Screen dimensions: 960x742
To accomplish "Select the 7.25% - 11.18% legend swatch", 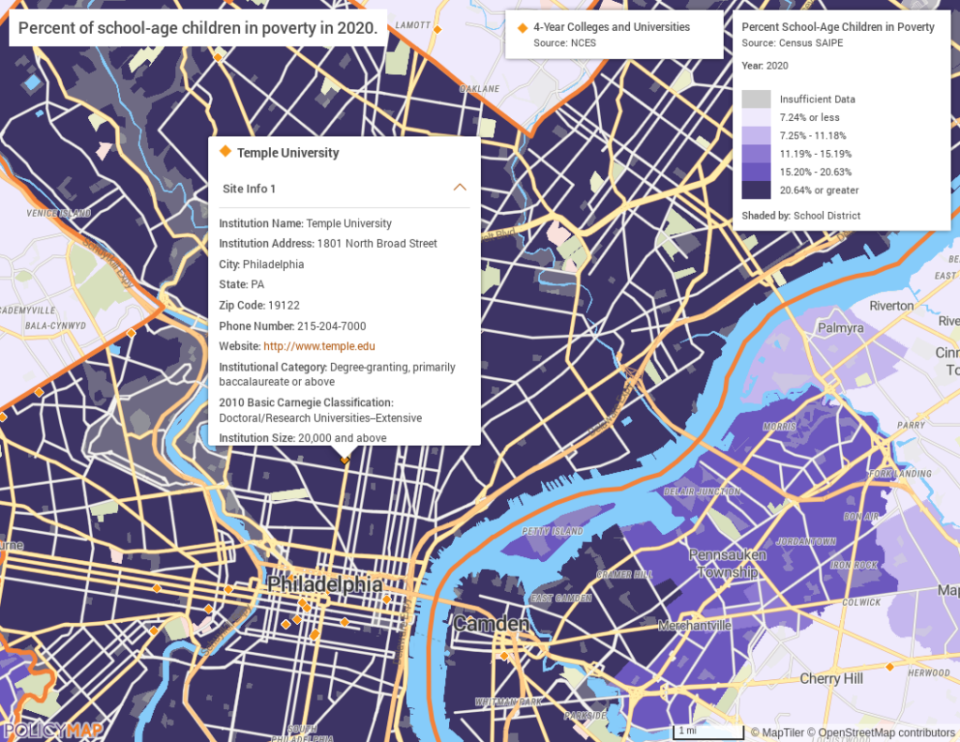I will (757, 135).
